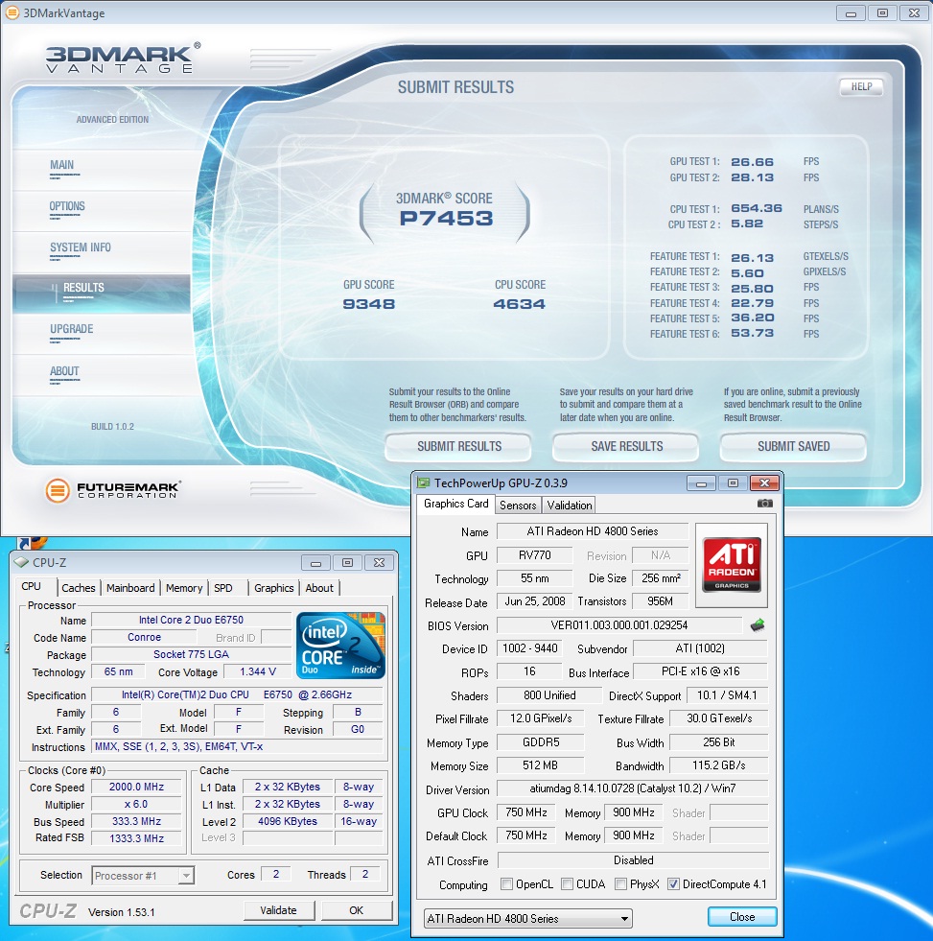This screenshot has width=933, height=941.
Task: Toggle the CUDA checkbox
Action: (x=567, y=884)
